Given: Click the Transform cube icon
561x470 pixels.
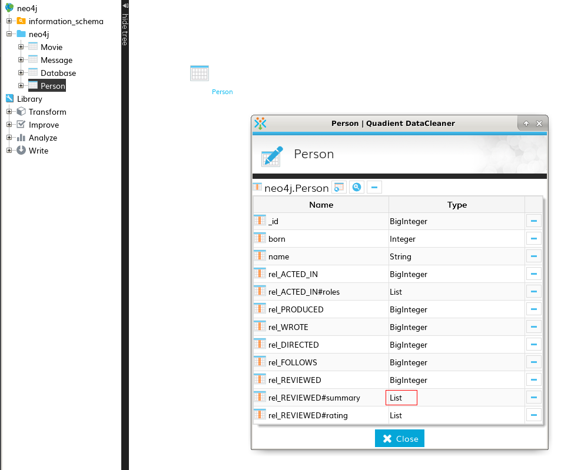Looking at the screenshot, I should [21, 112].
